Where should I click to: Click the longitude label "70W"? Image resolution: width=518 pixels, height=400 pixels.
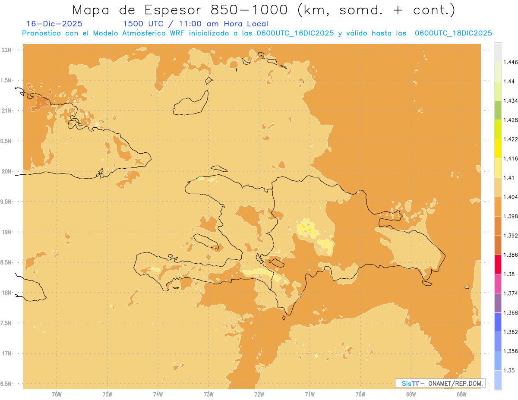360,394
